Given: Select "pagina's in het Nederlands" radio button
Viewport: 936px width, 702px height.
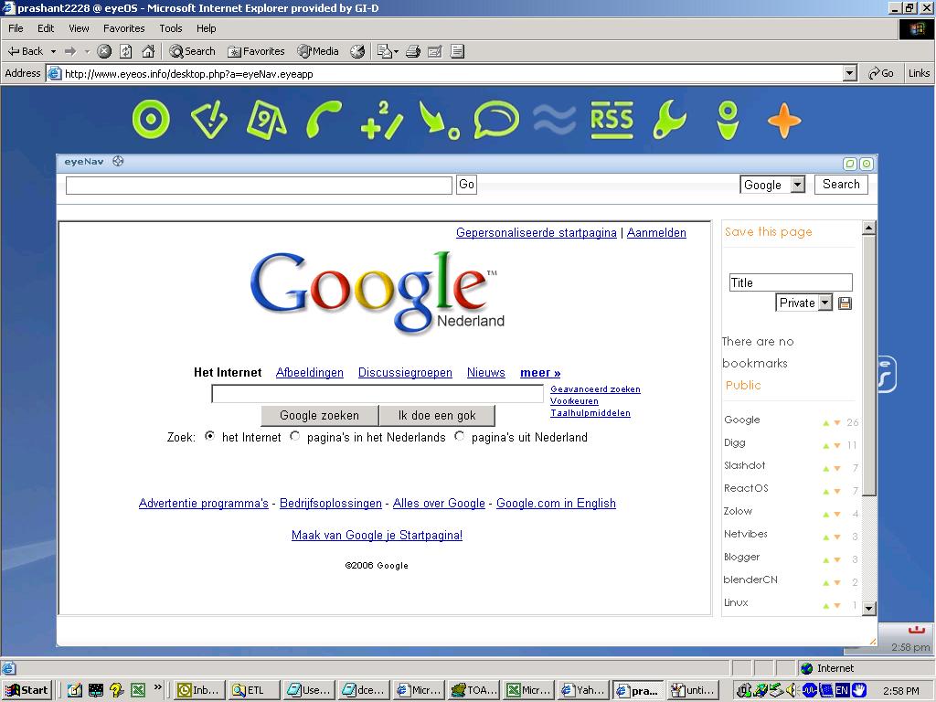Looking at the screenshot, I should click(x=295, y=436).
